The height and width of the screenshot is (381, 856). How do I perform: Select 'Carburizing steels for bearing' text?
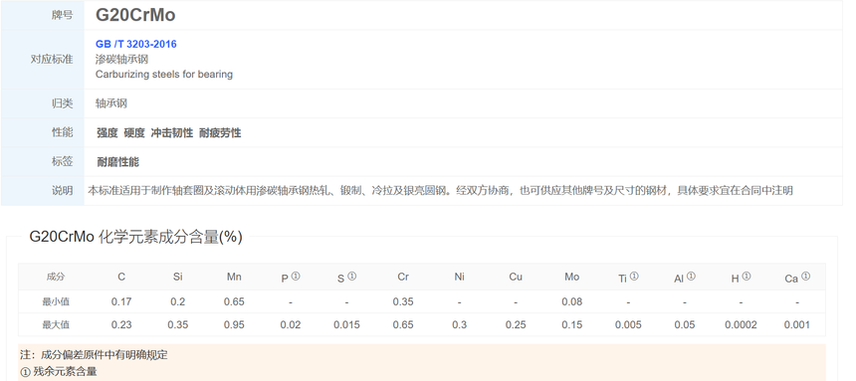click(164, 75)
